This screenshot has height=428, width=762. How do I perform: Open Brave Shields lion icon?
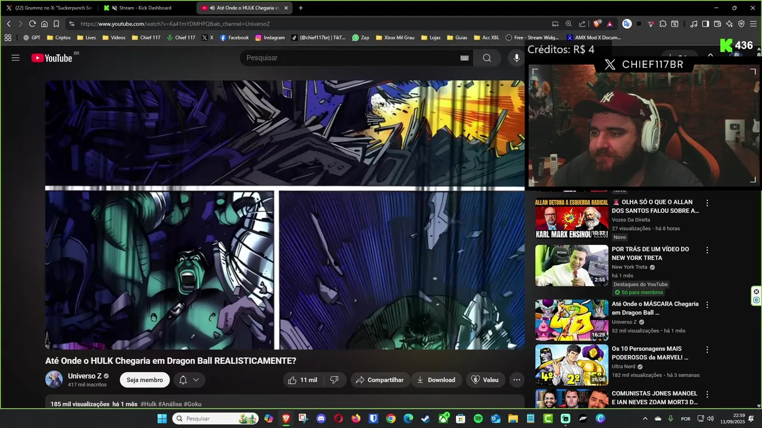[597, 24]
